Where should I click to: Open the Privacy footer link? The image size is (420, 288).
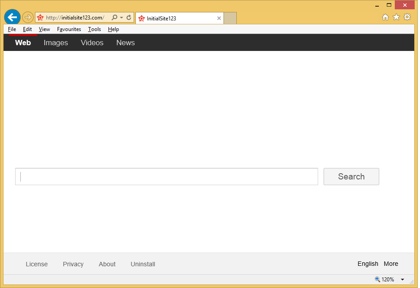(x=73, y=264)
